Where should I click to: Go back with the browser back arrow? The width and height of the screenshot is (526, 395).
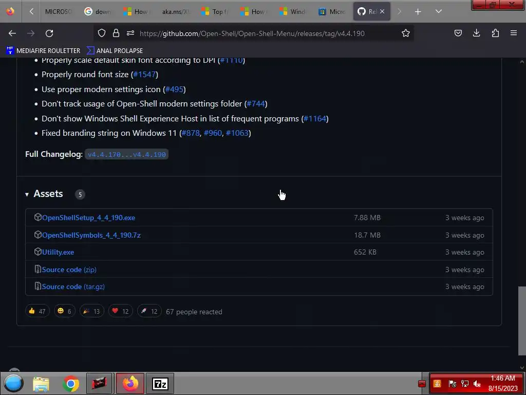[12, 33]
